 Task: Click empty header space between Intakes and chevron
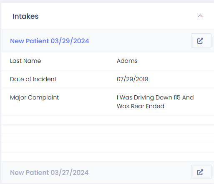point(118,16)
